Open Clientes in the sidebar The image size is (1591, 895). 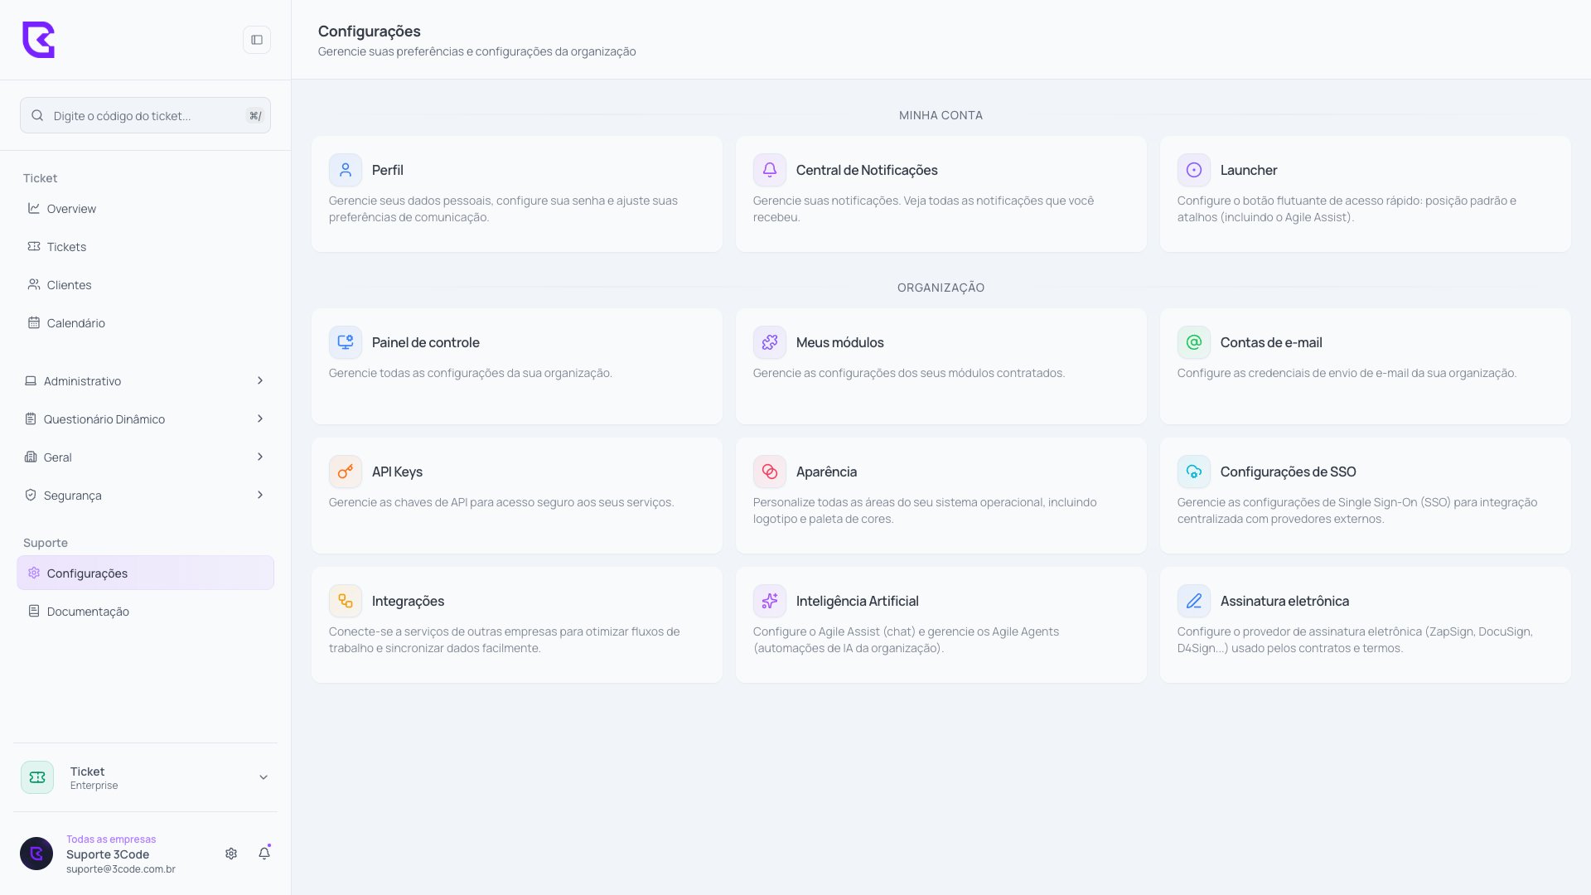[x=145, y=285]
